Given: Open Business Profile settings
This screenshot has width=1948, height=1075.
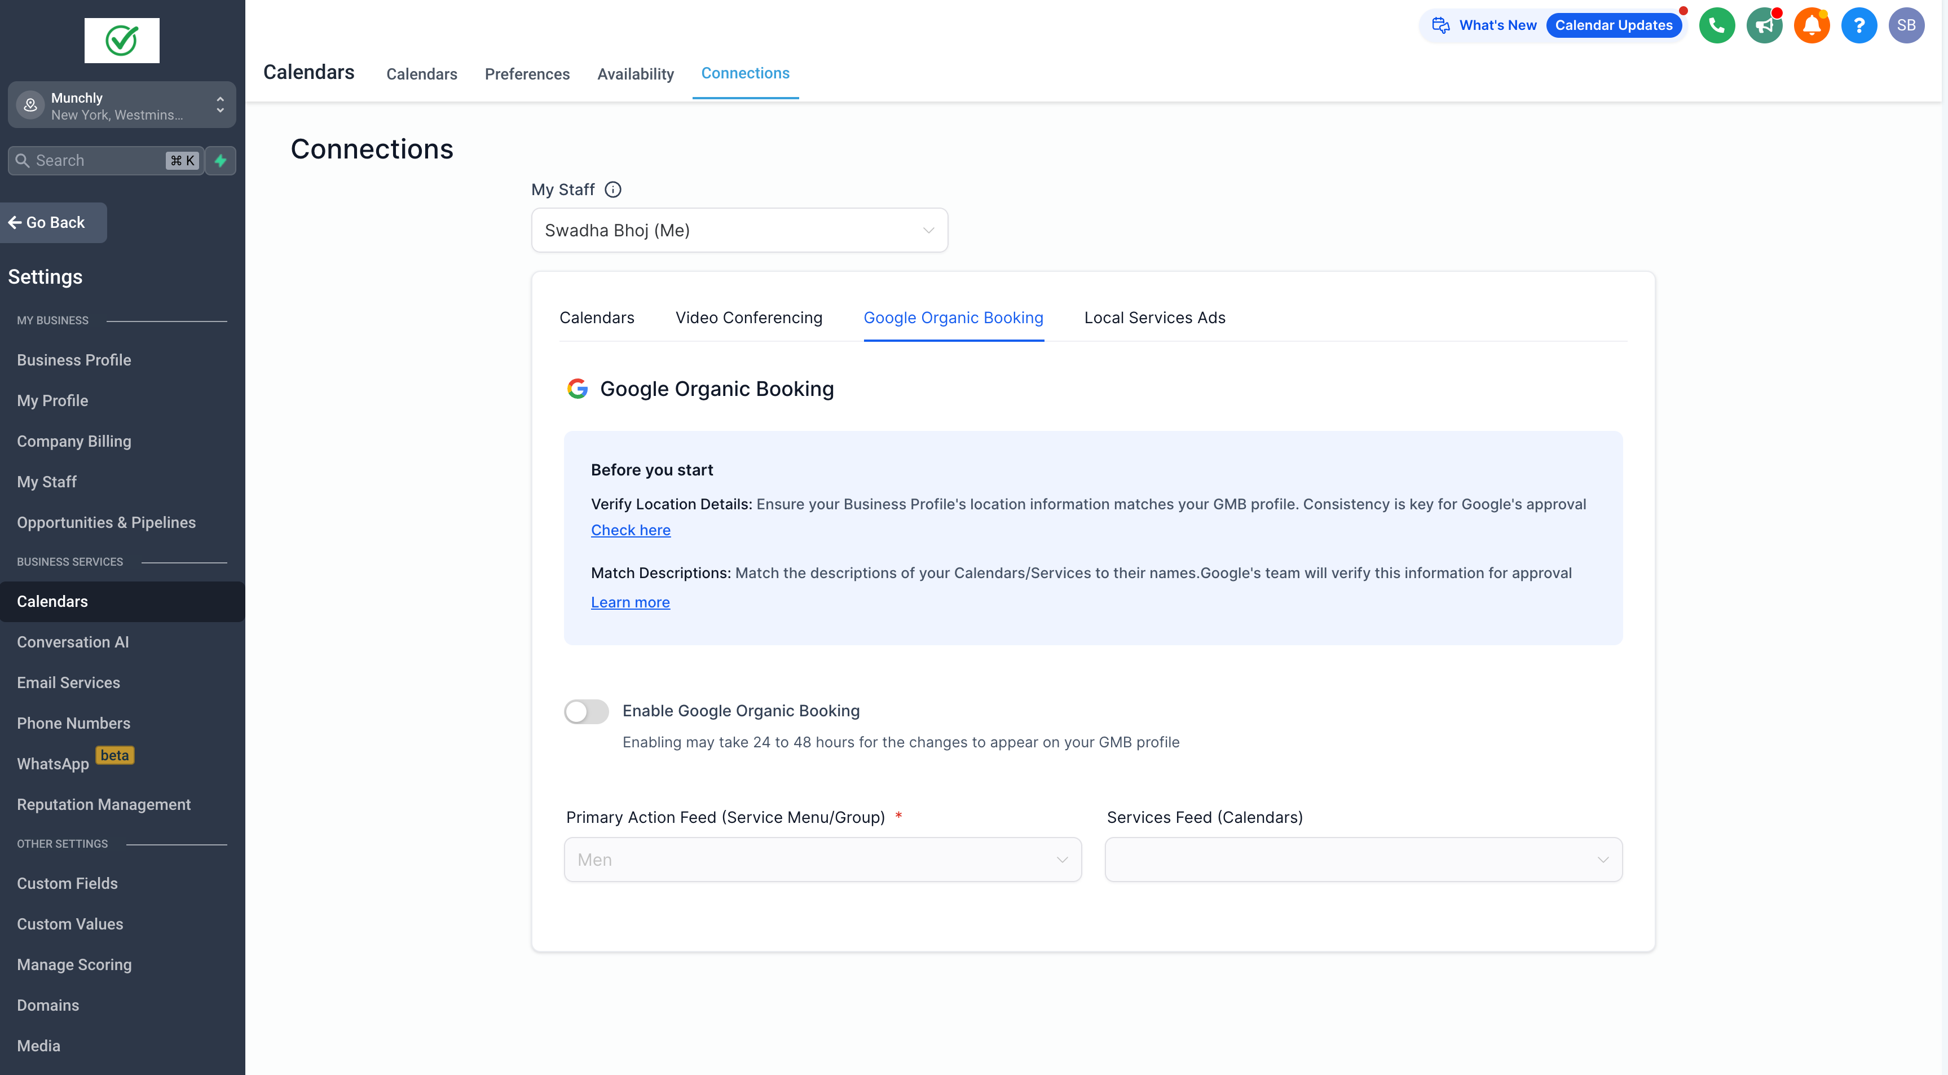Looking at the screenshot, I should [74, 360].
